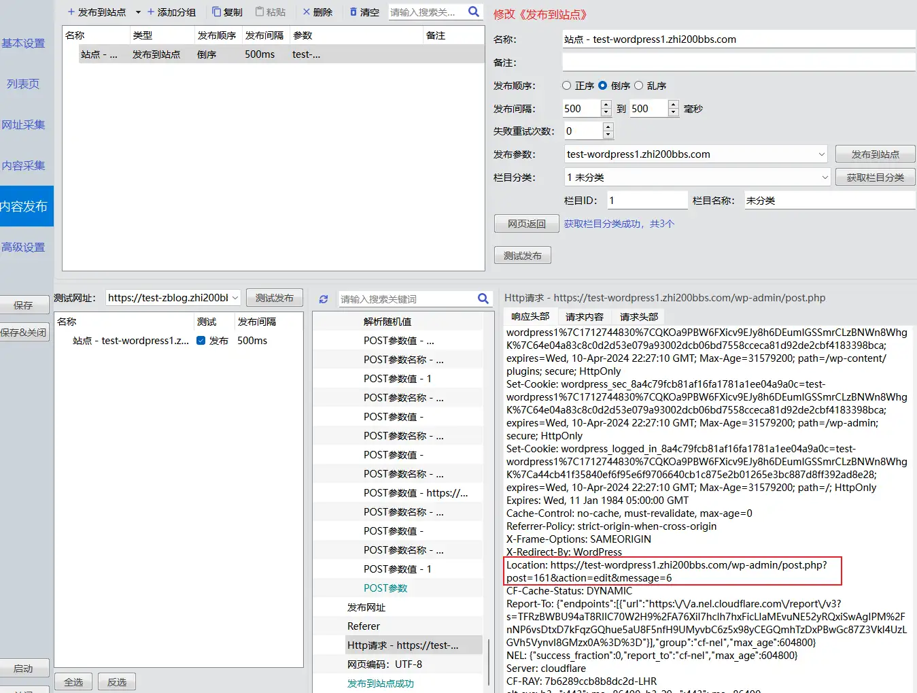This screenshot has height=693, width=917.
Task: Switch to the 响应头部 tab
Action: (x=530, y=316)
